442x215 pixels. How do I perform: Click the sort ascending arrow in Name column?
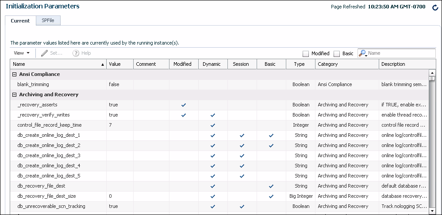103,64
